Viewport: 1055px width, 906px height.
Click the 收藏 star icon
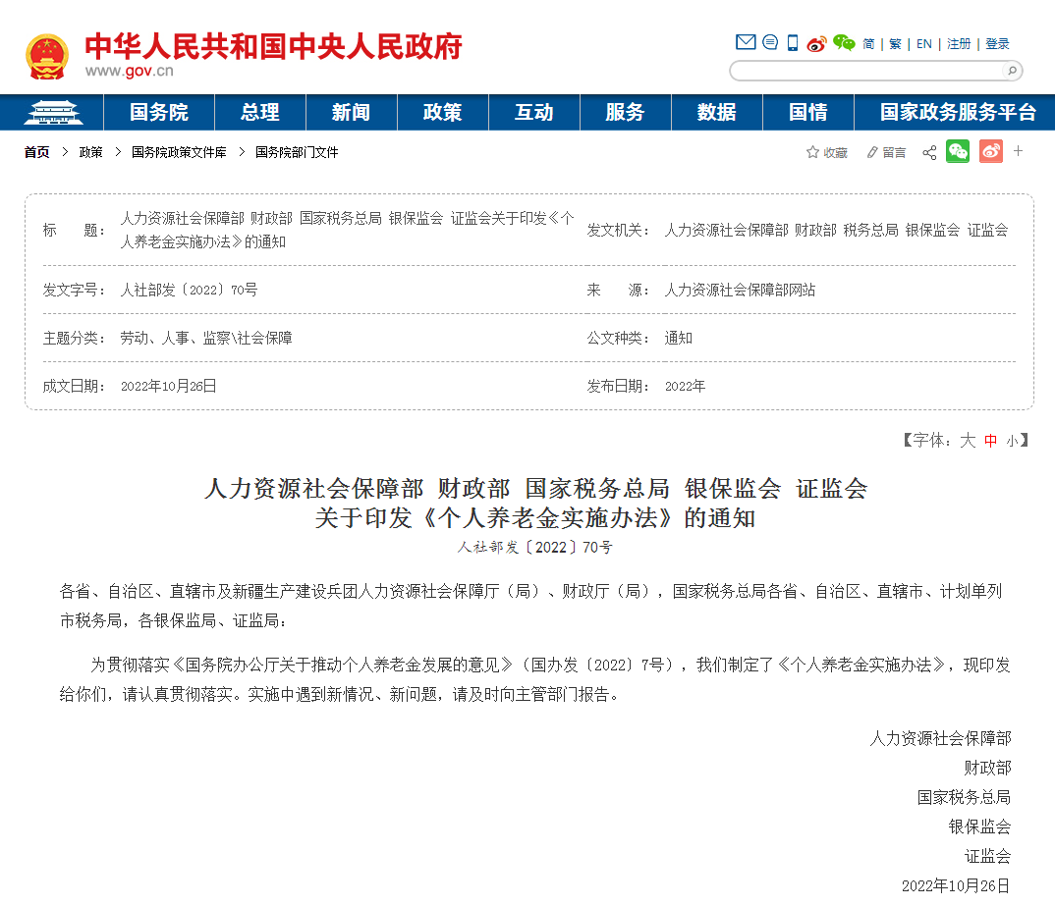(x=812, y=152)
